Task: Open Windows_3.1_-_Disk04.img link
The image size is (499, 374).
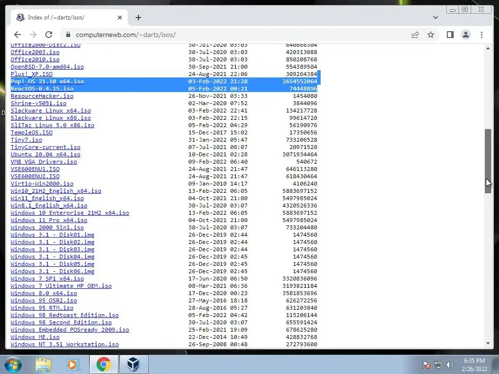Action: 53,257
